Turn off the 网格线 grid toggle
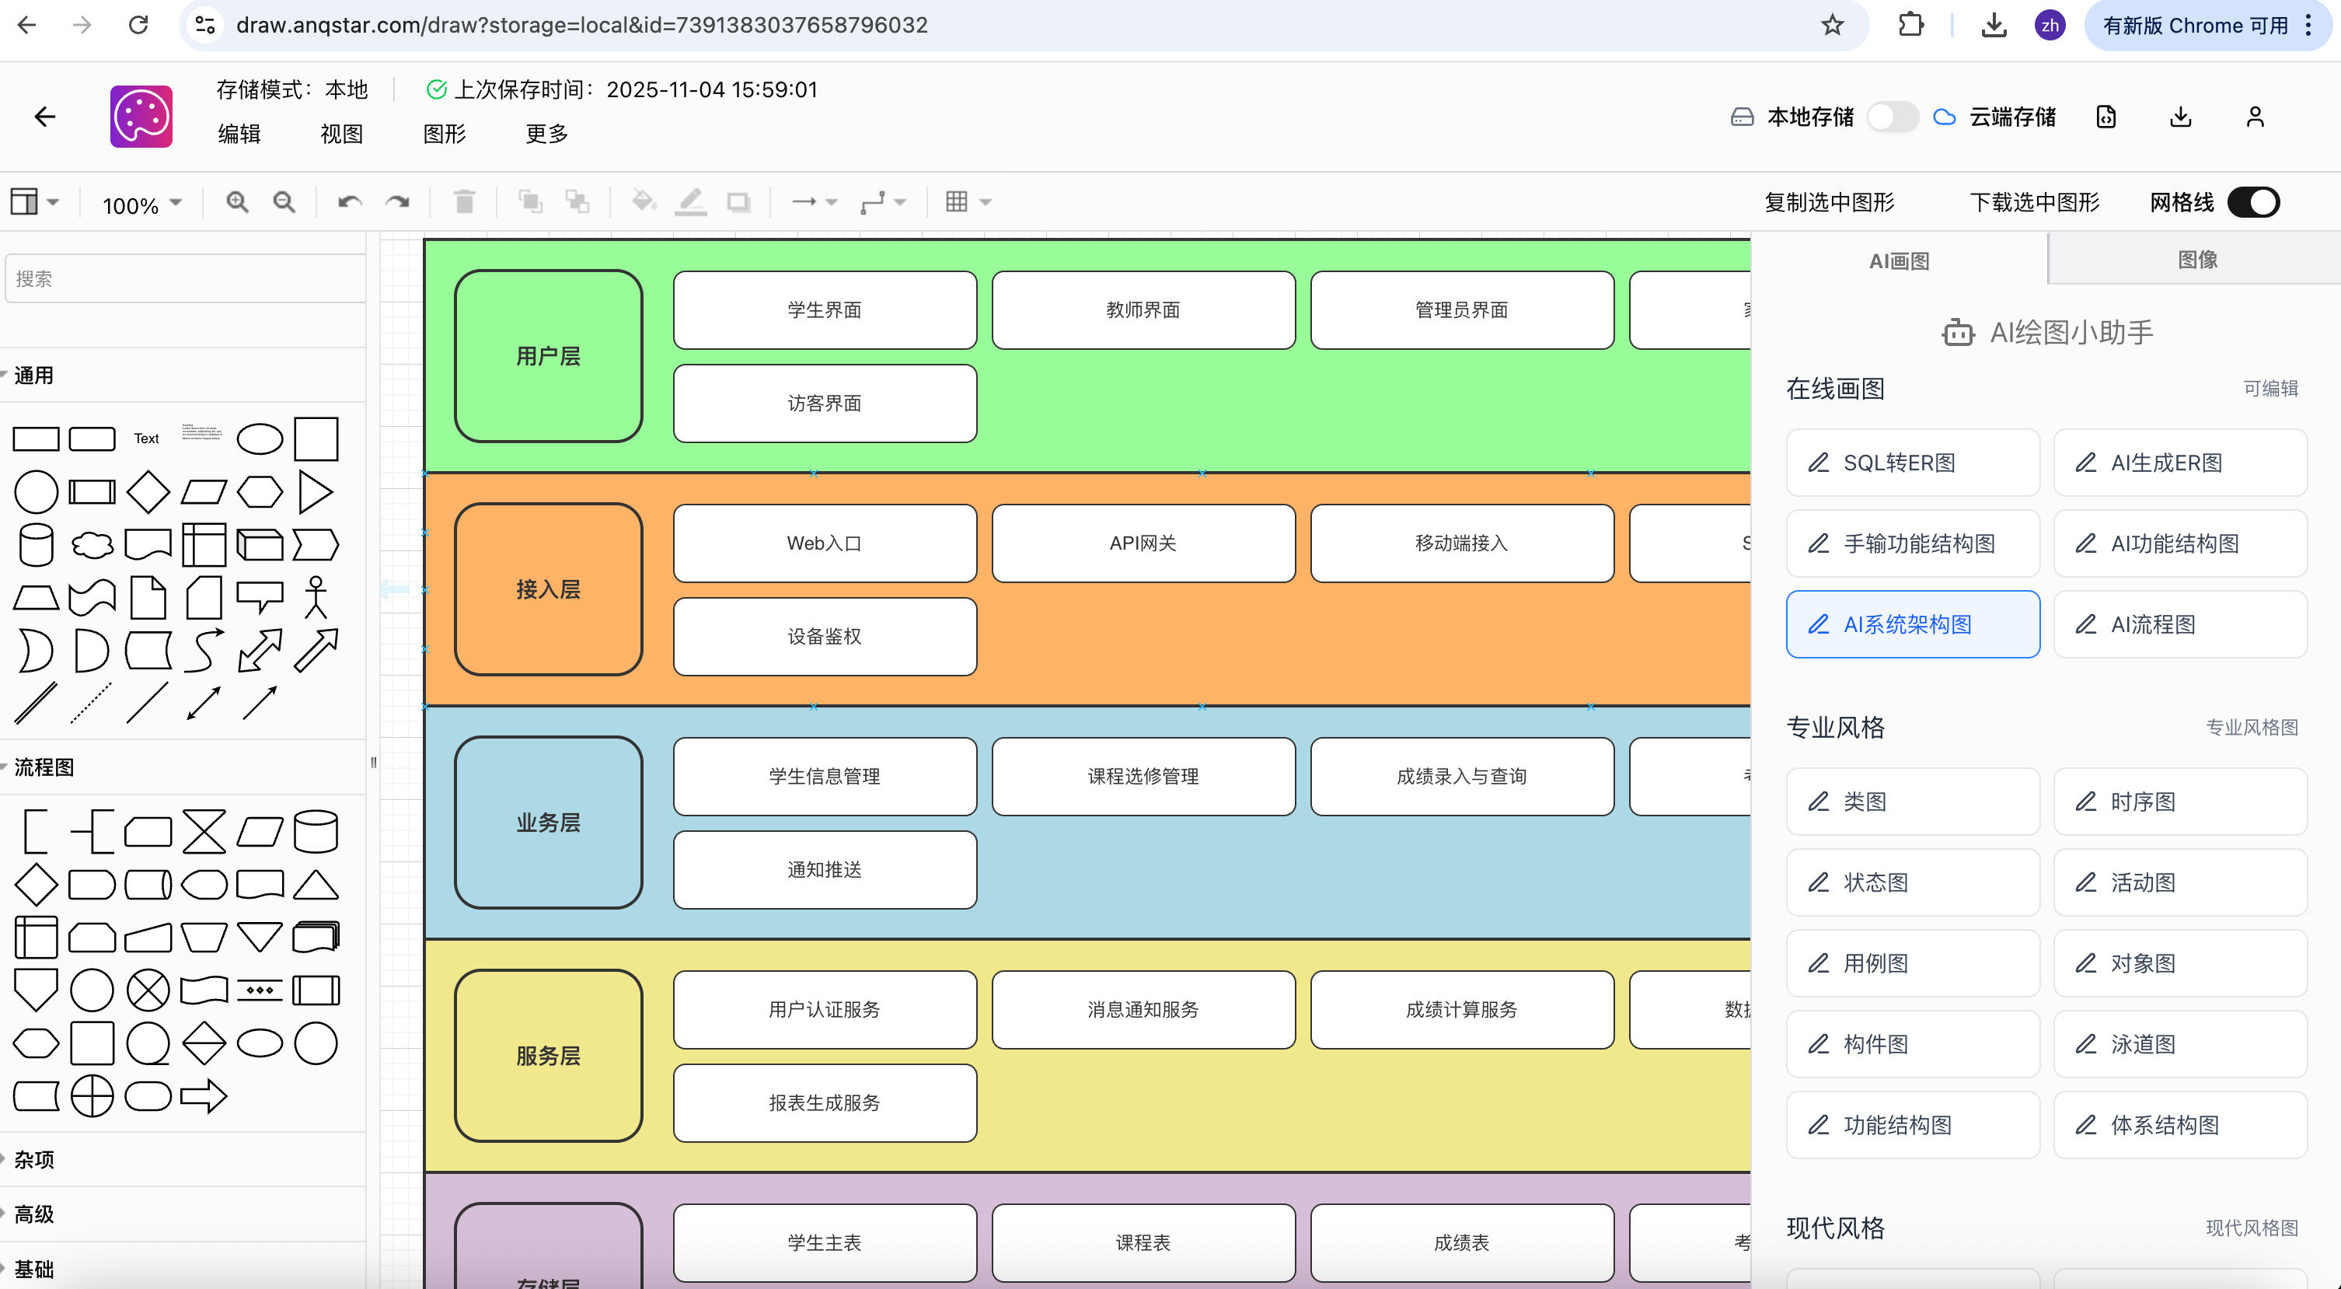This screenshot has height=1289, width=2341. point(2254,202)
